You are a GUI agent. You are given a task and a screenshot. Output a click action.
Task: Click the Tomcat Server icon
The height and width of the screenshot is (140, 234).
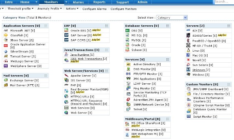pos(6,56)
